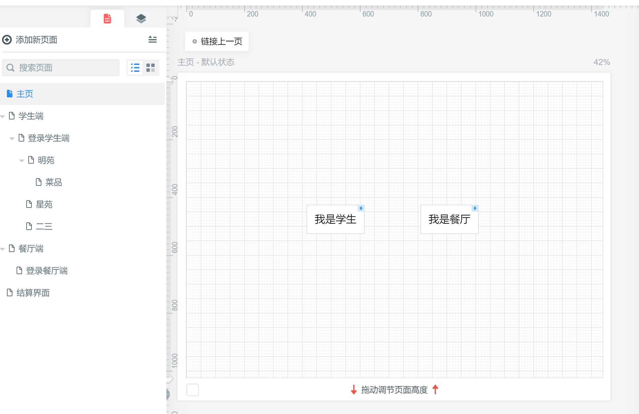Click the vertical ruler bottom guide marker
The width and height of the screenshot is (639, 414).
click(170, 379)
